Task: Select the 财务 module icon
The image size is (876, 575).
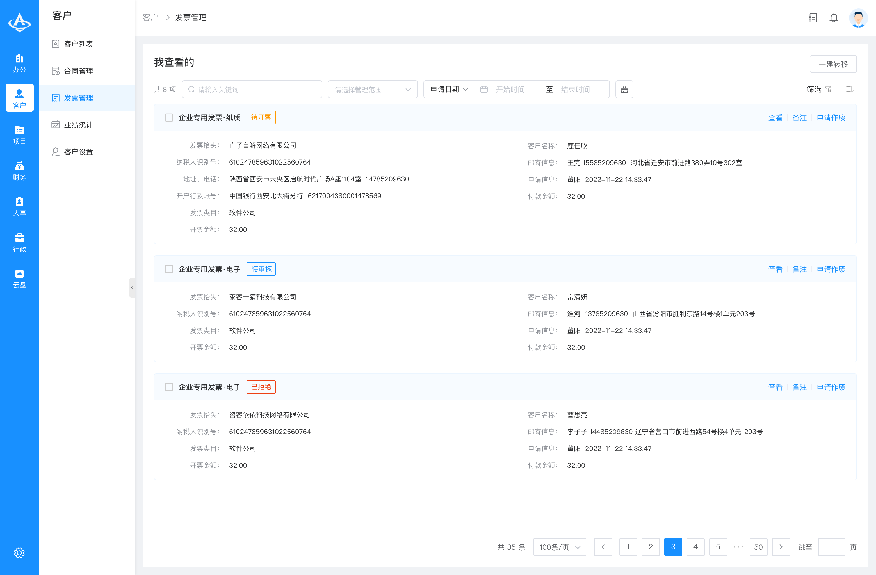Action: pos(19,170)
